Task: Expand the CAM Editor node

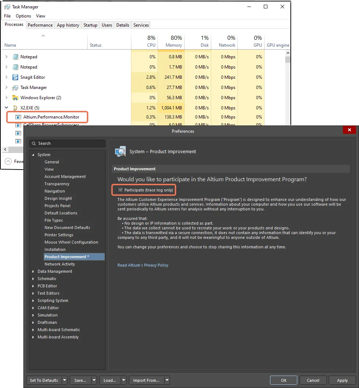Action: pos(33,308)
